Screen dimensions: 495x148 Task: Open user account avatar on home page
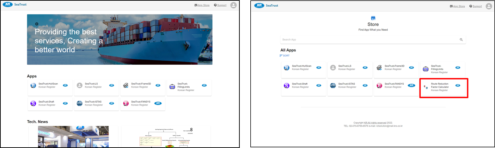pyautogui.click(x=233, y=5)
